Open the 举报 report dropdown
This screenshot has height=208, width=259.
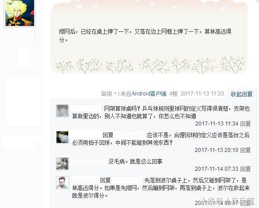click(x=106, y=94)
